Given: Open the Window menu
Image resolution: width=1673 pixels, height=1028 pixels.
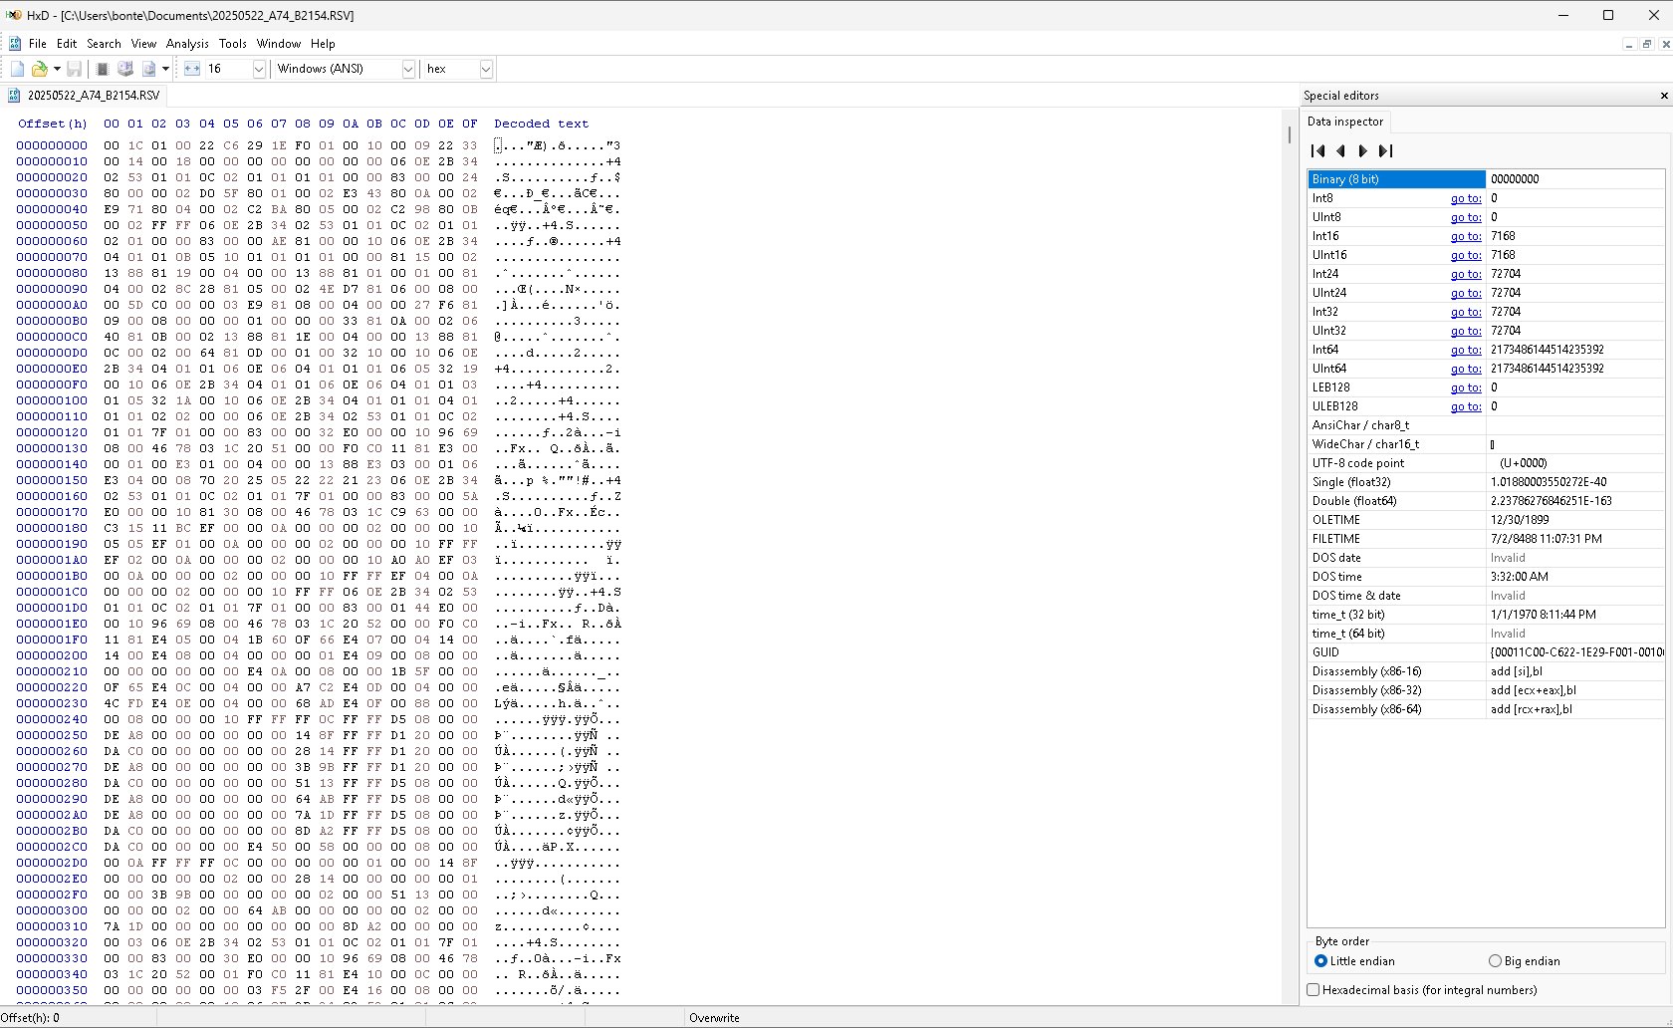Looking at the screenshot, I should pos(279,44).
